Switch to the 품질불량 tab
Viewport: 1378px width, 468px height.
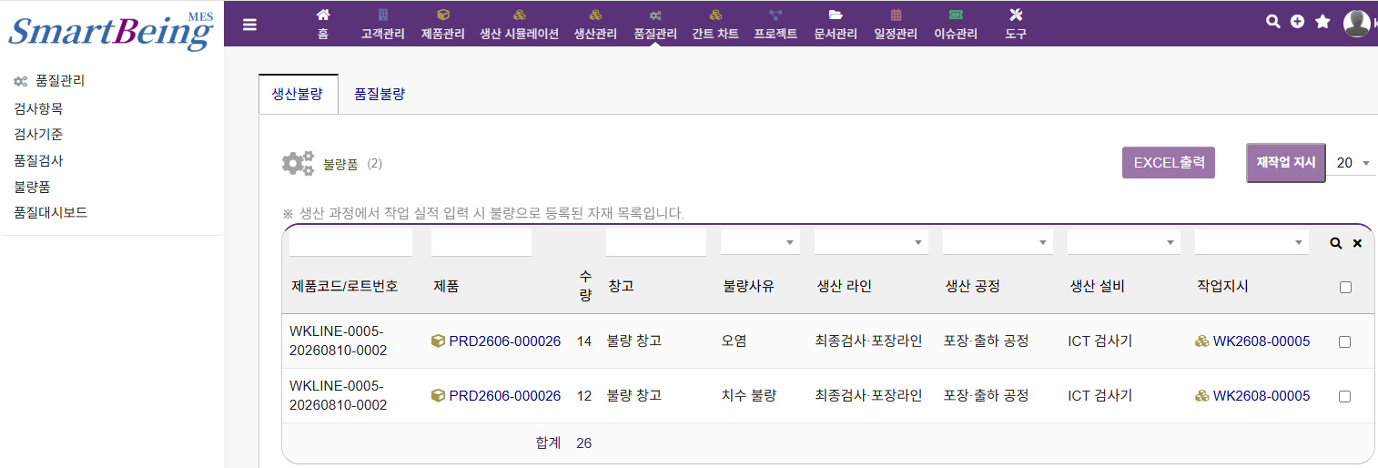380,94
